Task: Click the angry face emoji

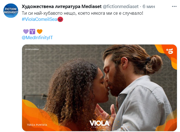Action: click(x=60, y=19)
